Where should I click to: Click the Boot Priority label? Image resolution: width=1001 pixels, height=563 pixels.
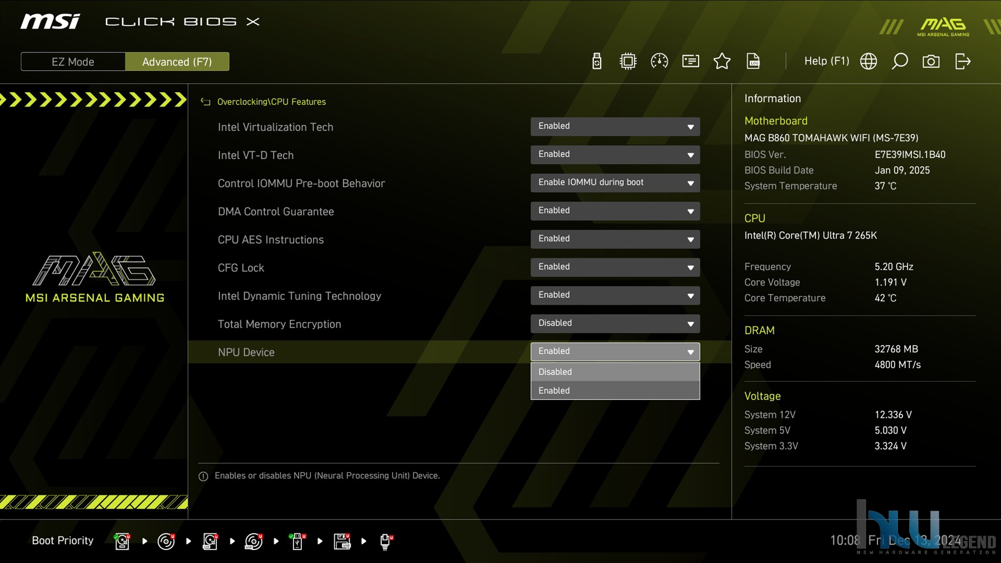62,540
